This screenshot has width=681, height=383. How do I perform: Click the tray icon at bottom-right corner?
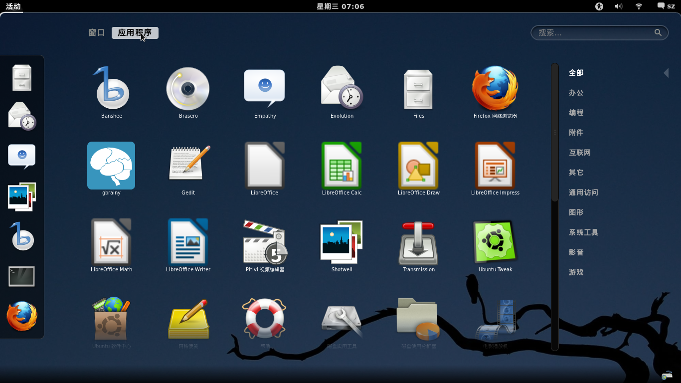[667, 375]
